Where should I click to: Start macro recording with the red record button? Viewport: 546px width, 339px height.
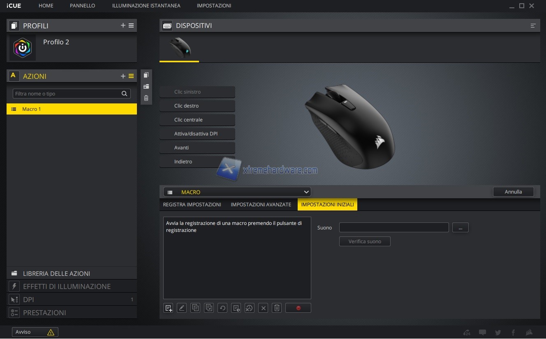pyautogui.click(x=298, y=308)
